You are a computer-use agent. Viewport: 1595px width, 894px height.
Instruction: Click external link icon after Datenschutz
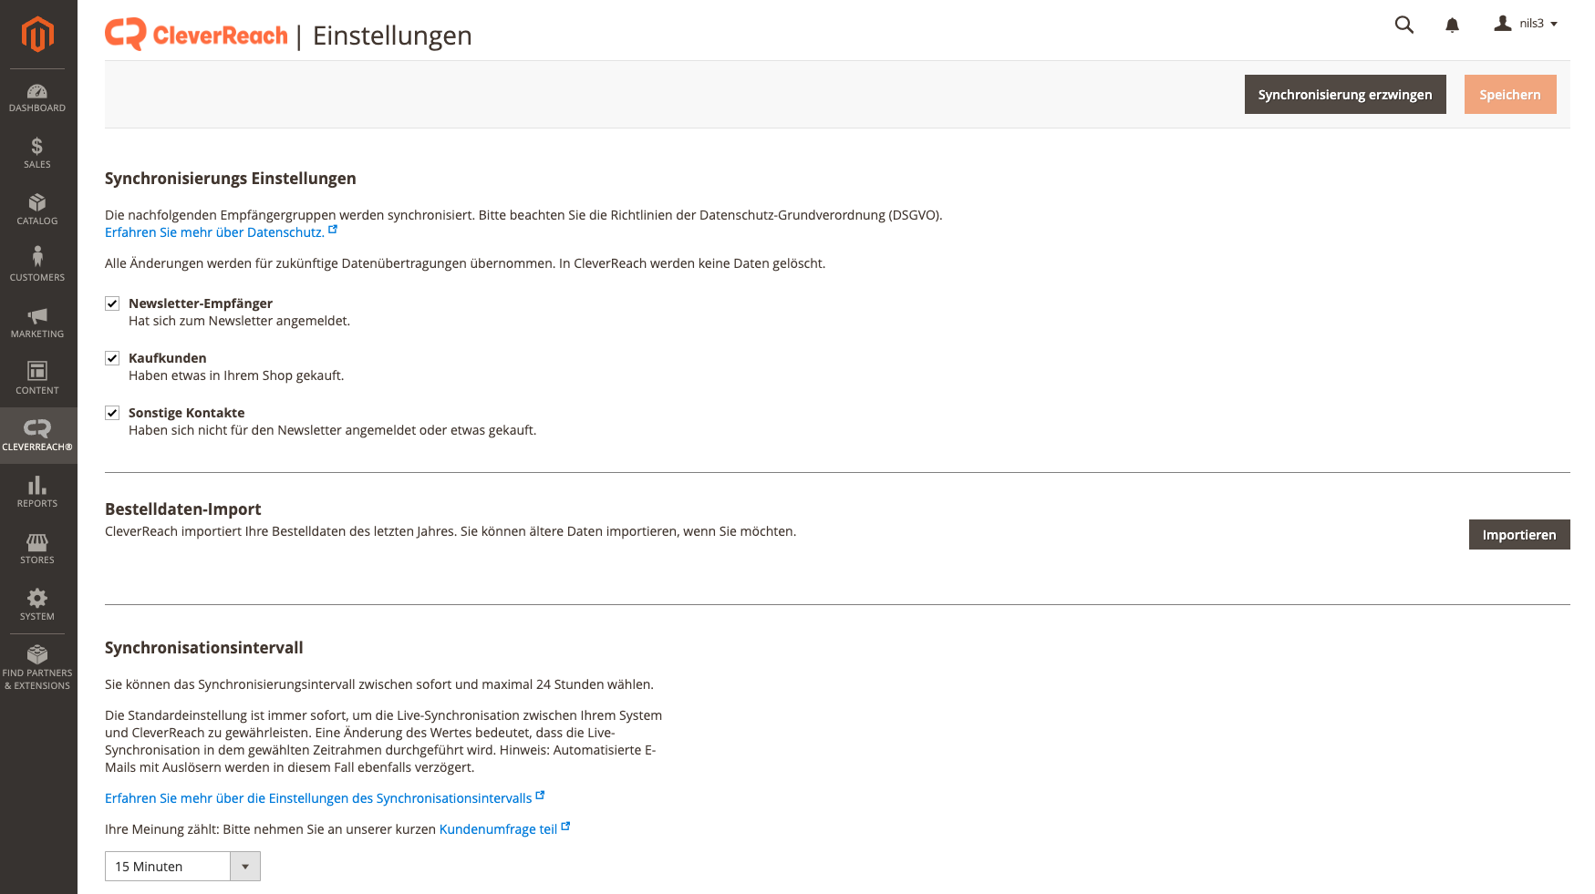(x=333, y=230)
